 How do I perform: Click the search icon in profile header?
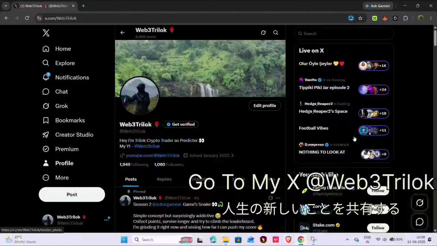pyautogui.click(x=276, y=32)
